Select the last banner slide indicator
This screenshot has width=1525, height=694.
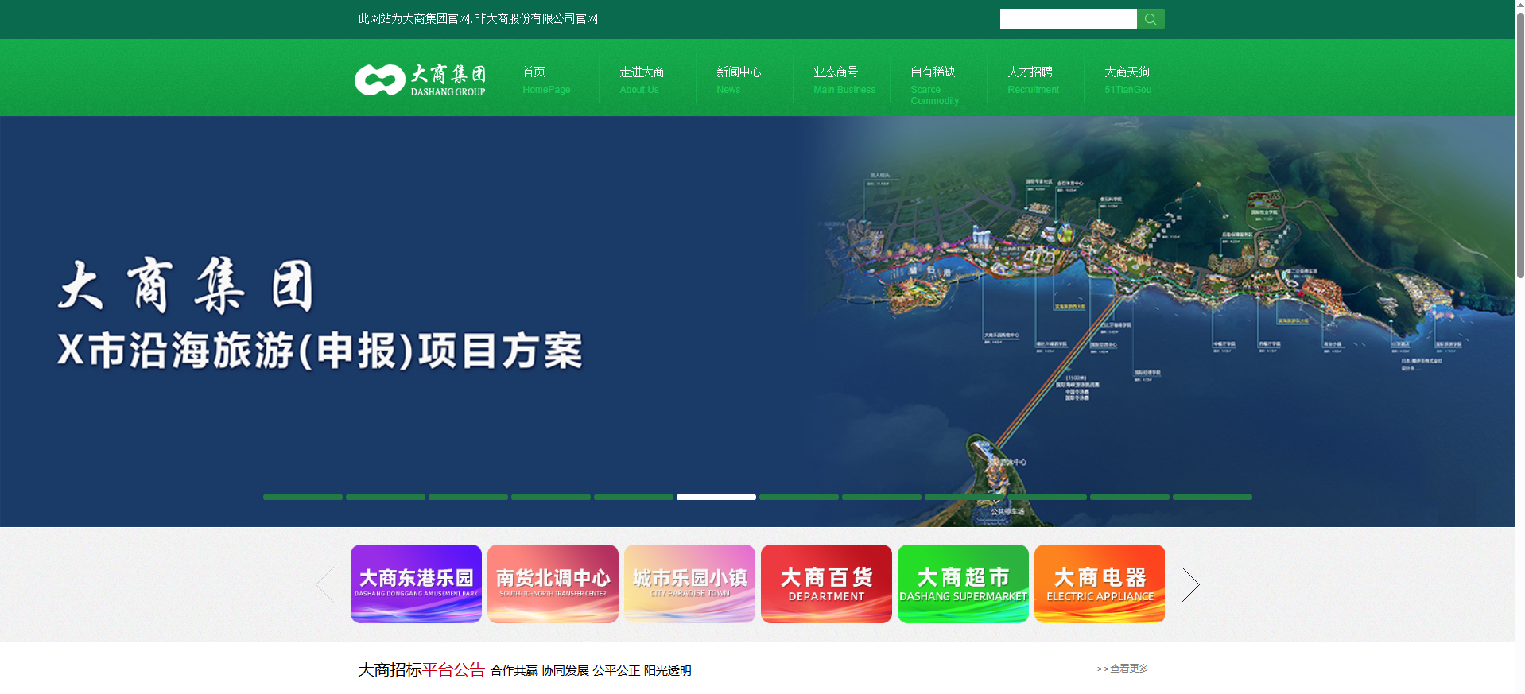click(x=1212, y=497)
